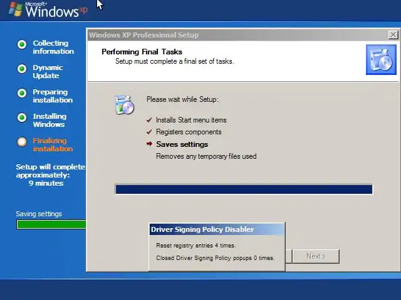Click the Installing Windows step indicator
401x300 pixels.
click(x=22, y=117)
